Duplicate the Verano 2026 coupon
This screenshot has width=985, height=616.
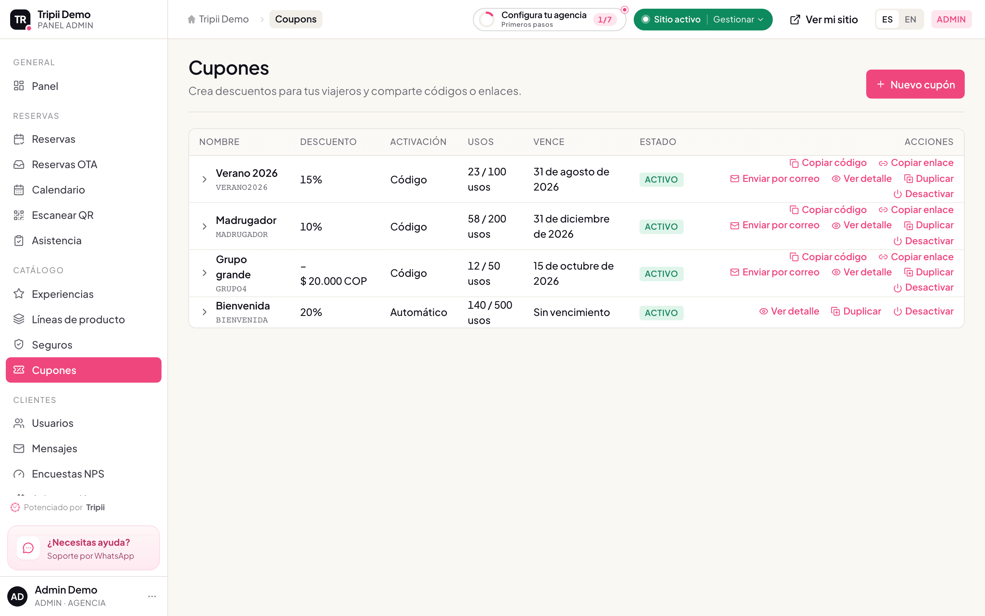(929, 179)
